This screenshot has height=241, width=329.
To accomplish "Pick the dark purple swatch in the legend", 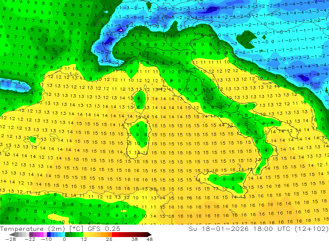I will tap(31, 234).
